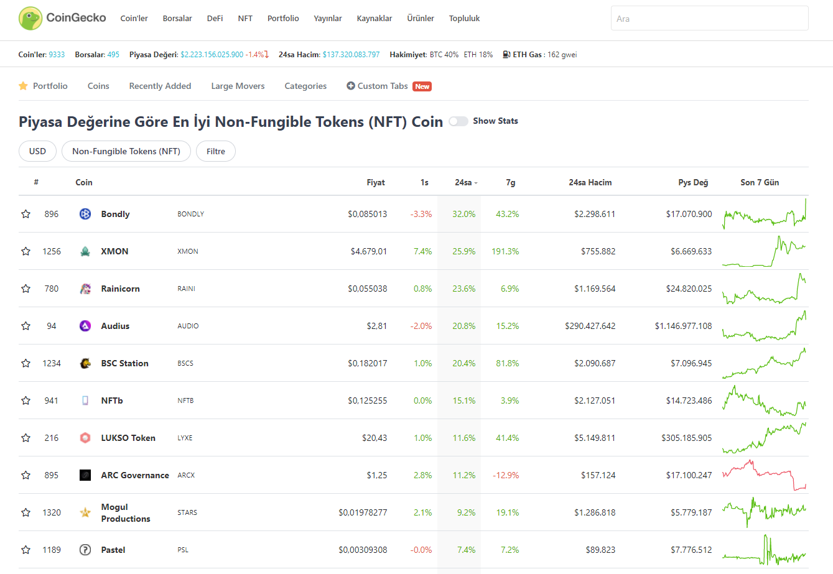This screenshot has height=574, width=833.
Task: Click the BSC Station coin icon
Action: point(85,363)
